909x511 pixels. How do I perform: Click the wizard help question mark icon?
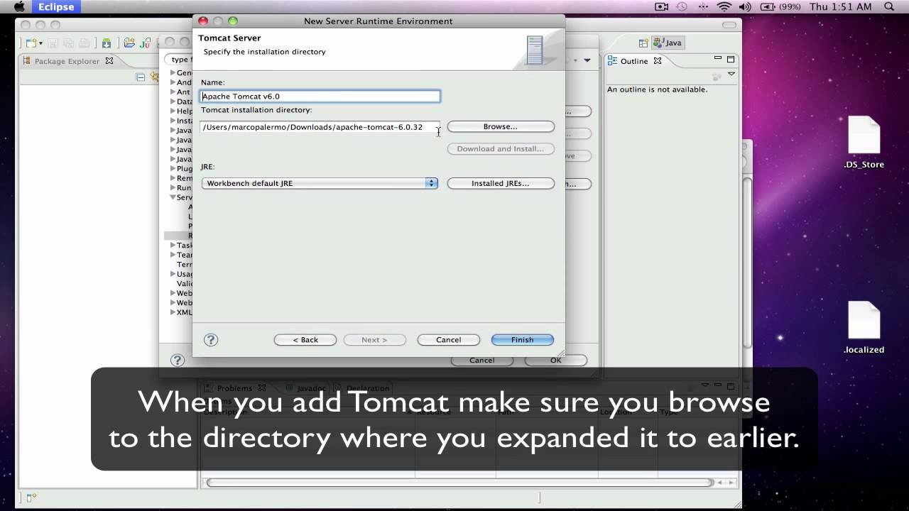(x=211, y=340)
